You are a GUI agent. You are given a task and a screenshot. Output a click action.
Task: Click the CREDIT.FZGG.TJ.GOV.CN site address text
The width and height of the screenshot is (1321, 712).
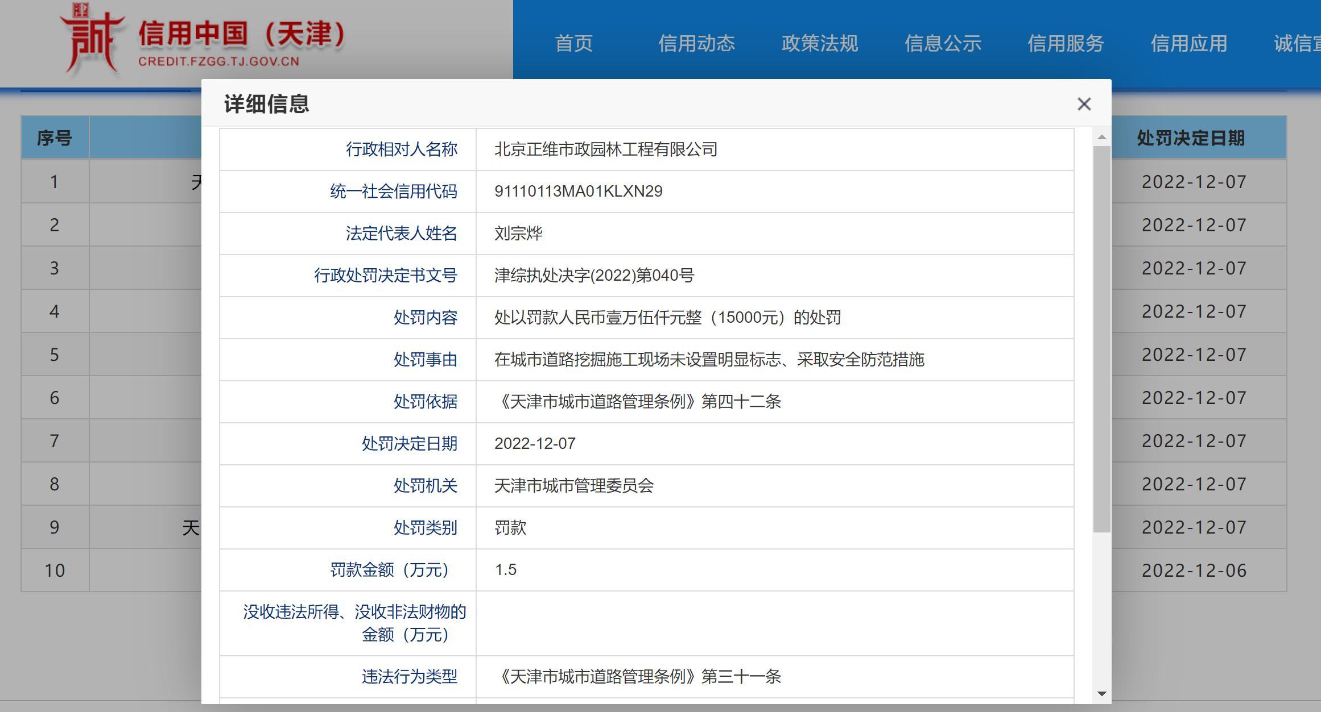pos(218,61)
